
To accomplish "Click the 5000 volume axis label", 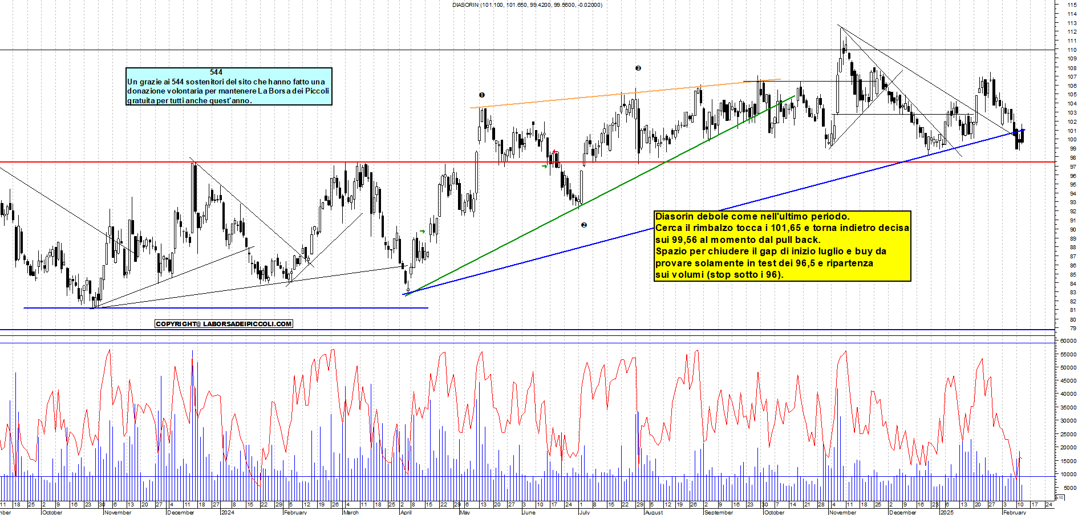I will click(x=1069, y=488).
